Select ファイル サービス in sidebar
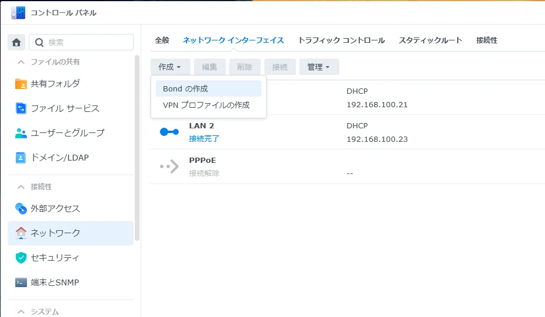 coord(70,108)
